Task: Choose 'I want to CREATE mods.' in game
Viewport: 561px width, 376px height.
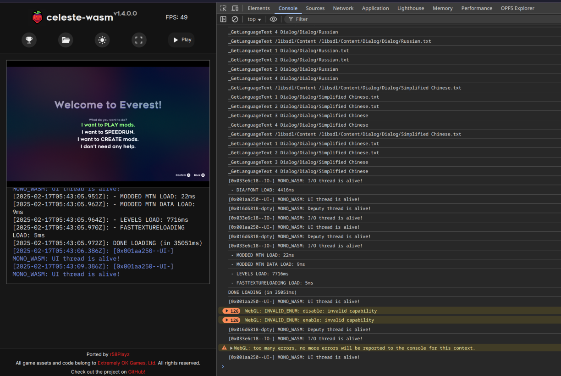Action: point(108,139)
